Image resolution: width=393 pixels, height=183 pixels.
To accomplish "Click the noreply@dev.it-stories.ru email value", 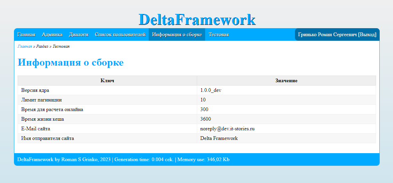I will (227, 129).
